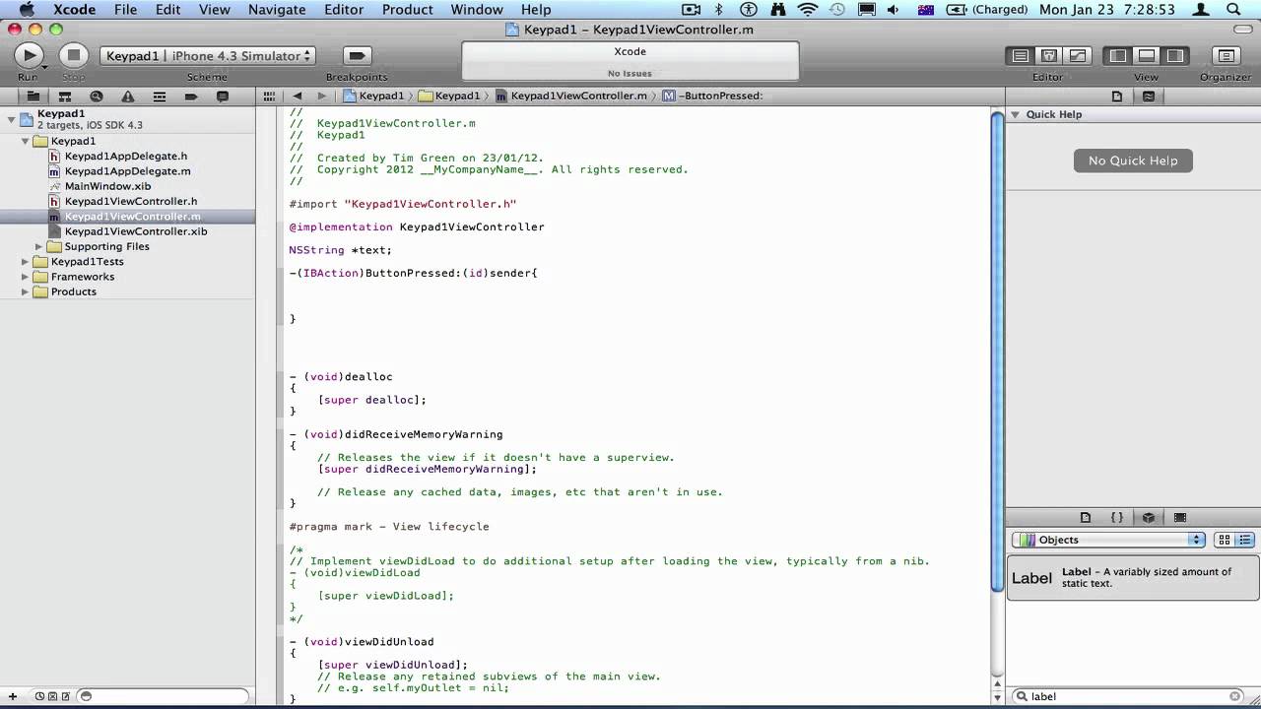The height and width of the screenshot is (709, 1261).
Task: Show the Breakpoint navigator
Action: click(191, 97)
